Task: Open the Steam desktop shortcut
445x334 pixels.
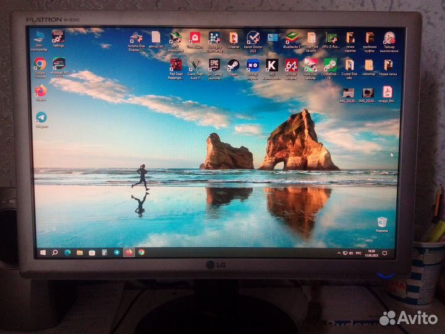Action: (233, 64)
